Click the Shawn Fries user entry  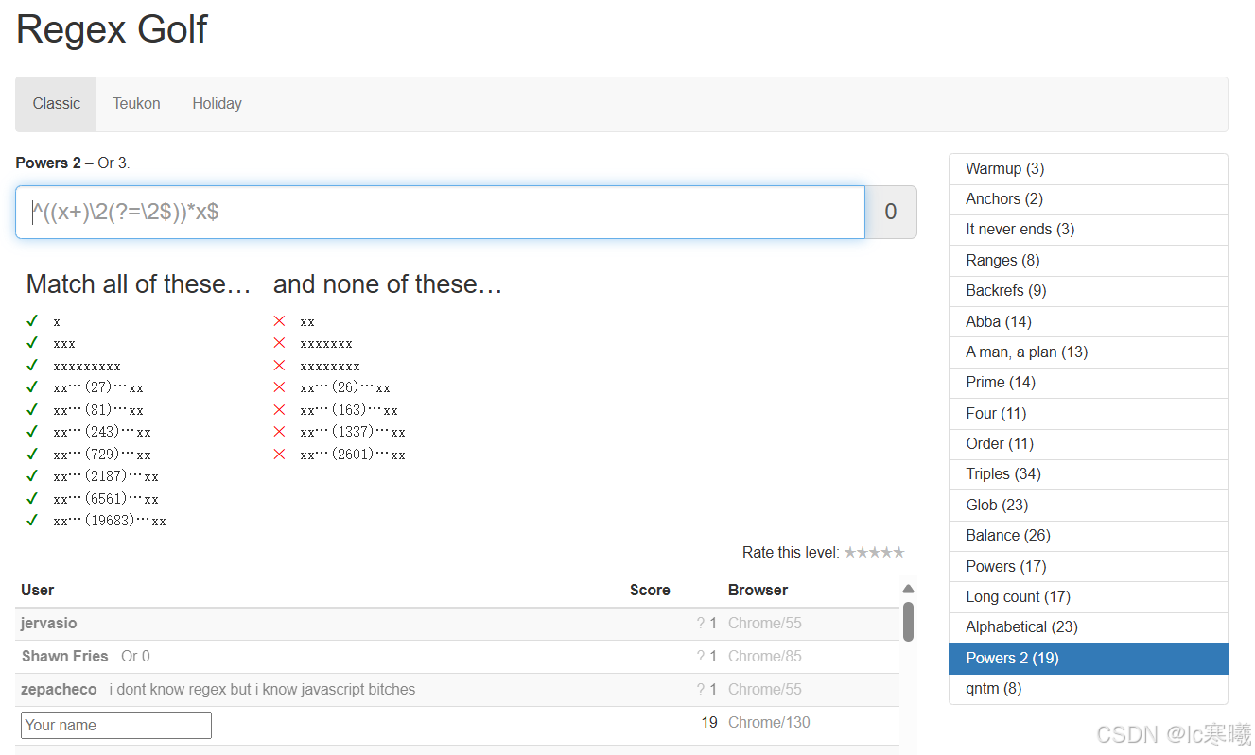(x=64, y=656)
